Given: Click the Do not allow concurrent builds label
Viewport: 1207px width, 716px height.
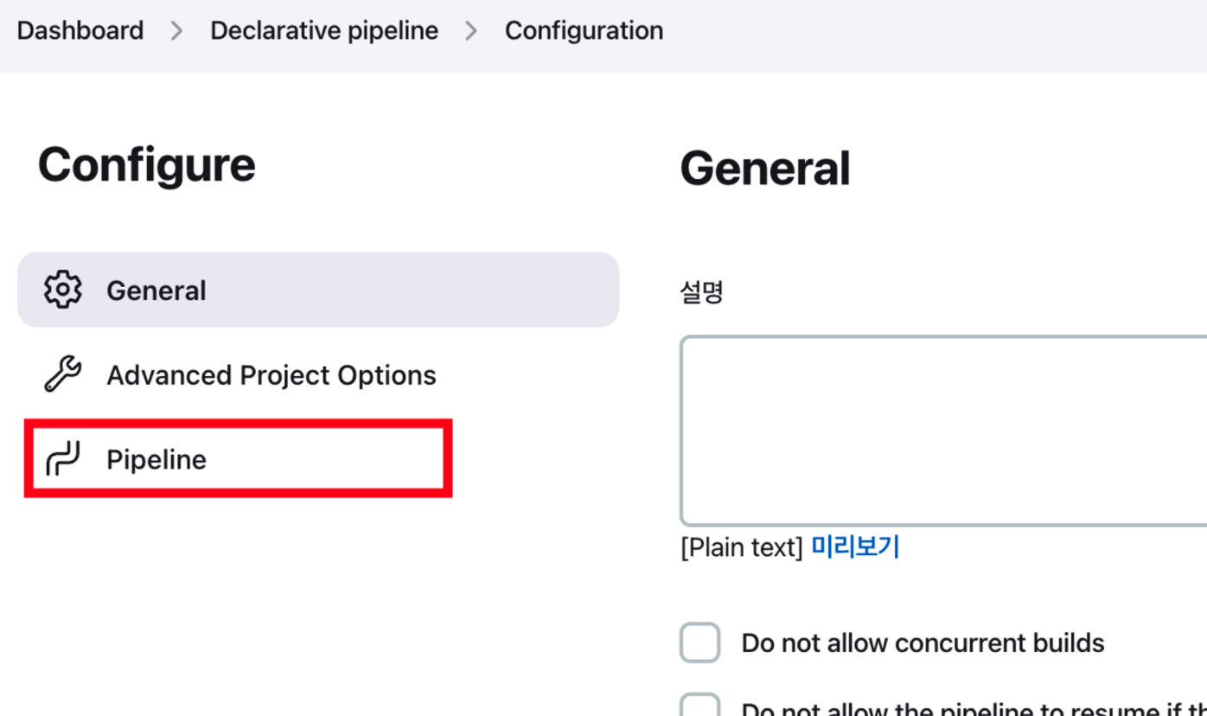Looking at the screenshot, I should coord(923,643).
